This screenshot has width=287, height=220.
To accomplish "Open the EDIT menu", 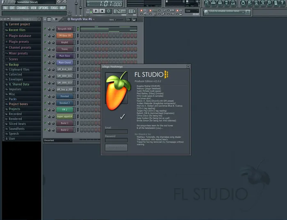I will 12,8.
